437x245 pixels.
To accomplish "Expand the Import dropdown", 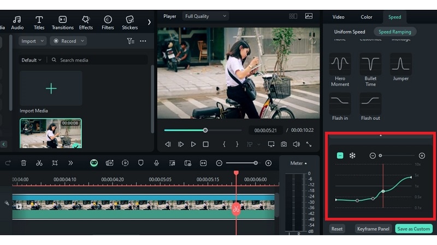I will pyautogui.click(x=32, y=41).
